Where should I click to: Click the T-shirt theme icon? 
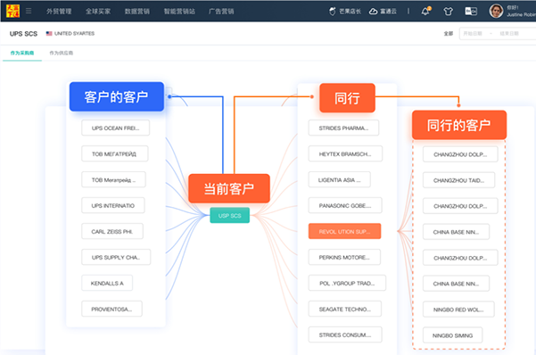click(448, 12)
